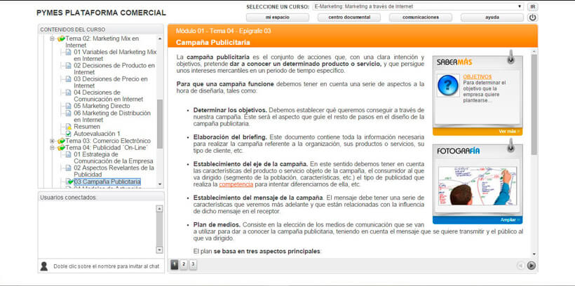
Task: Open the 'competencia' glossary link
Action: 236,184
